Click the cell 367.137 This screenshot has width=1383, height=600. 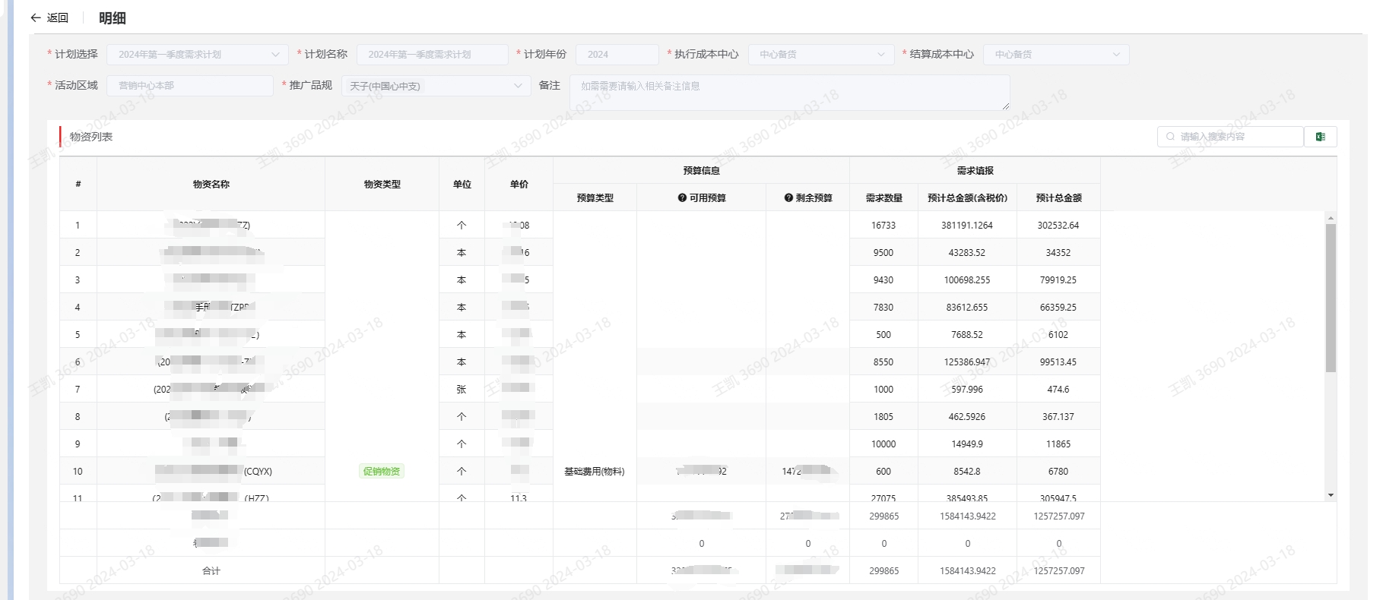click(x=1058, y=417)
